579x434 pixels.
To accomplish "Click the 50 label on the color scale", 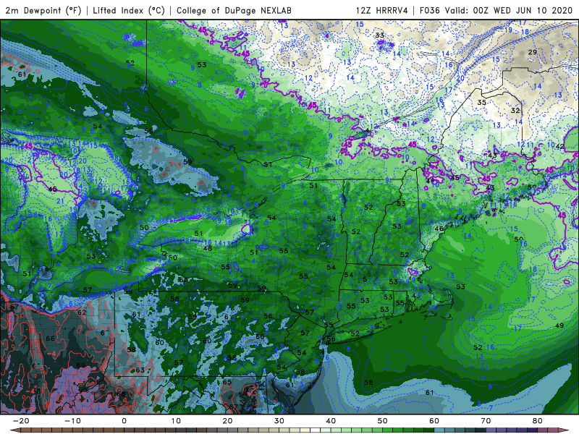I will (383, 421).
